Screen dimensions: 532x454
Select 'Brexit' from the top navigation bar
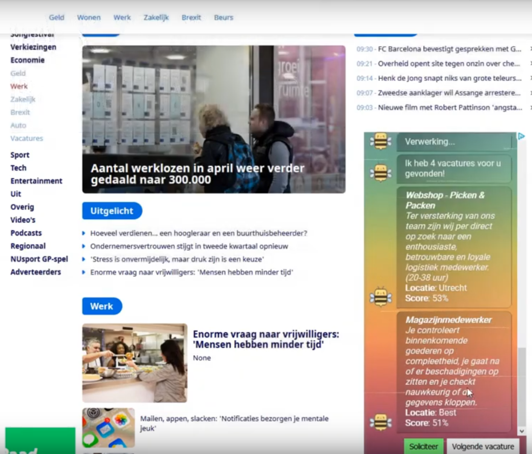pos(191,17)
